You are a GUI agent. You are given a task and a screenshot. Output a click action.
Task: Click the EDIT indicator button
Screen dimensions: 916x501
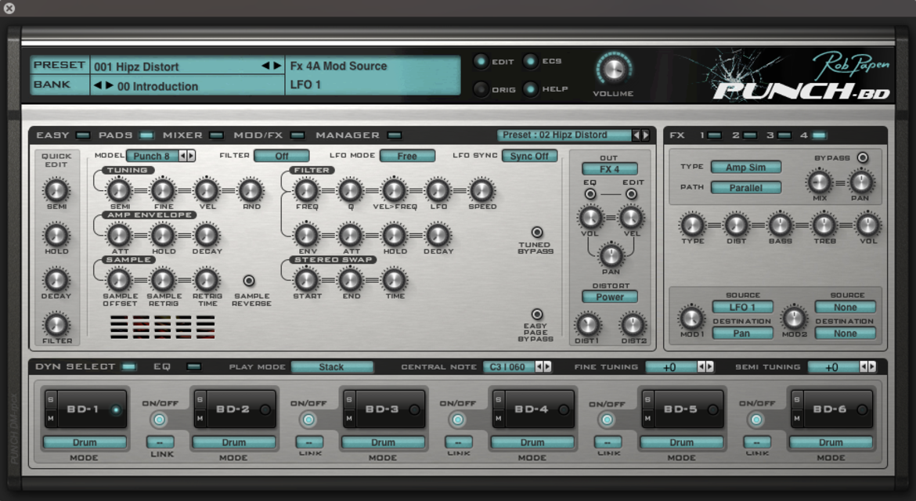coord(481,61)
